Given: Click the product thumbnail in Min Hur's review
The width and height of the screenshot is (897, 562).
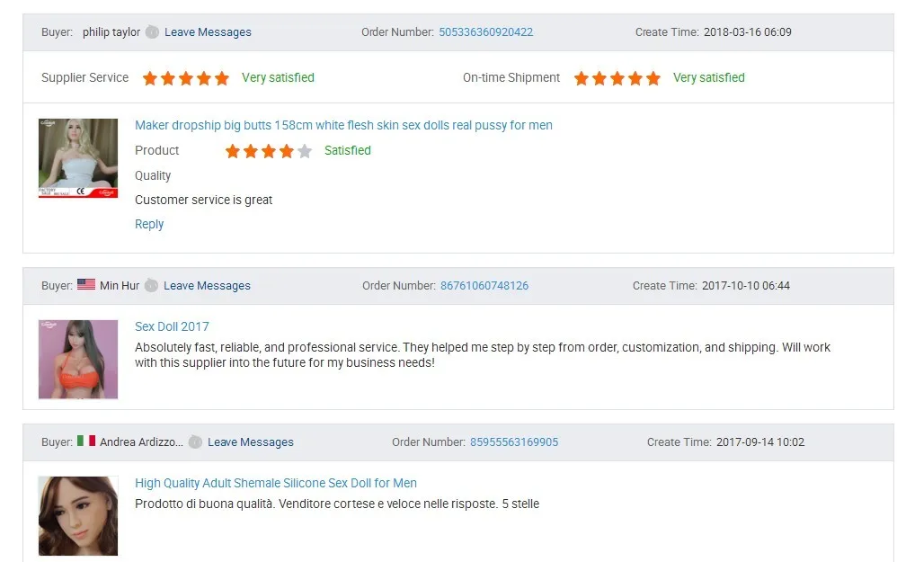Looking at the screenshot, I should coord(78,359).
